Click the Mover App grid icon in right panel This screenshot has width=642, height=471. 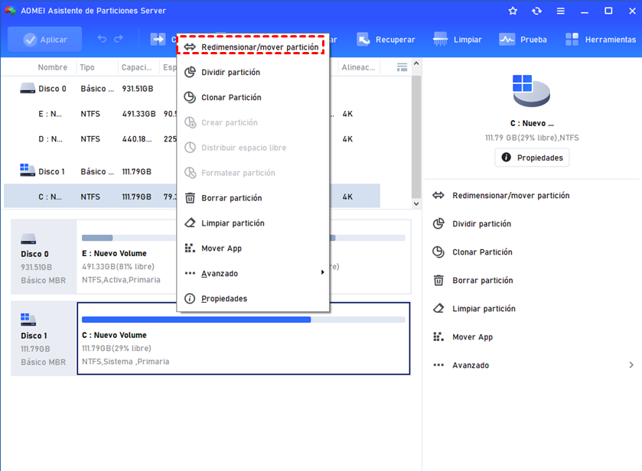(x=438, y=336)
